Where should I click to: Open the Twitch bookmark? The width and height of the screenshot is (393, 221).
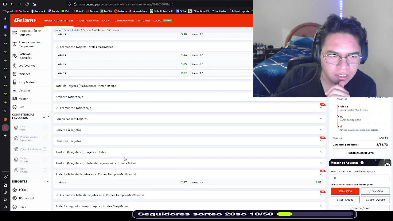53,11
